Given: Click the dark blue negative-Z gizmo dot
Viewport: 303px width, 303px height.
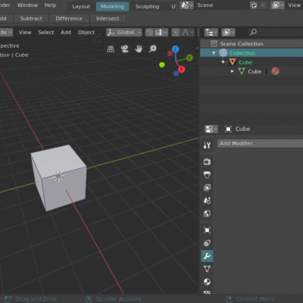Looking at the screenshot, I should pos(176,73).
